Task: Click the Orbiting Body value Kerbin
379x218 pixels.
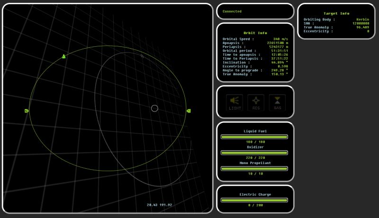Action: click(x=363, y=19)
